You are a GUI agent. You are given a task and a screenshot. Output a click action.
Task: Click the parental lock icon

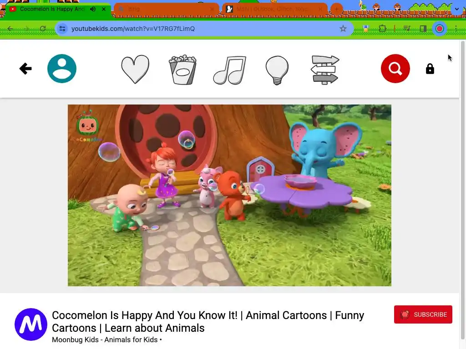click(430, 69)
